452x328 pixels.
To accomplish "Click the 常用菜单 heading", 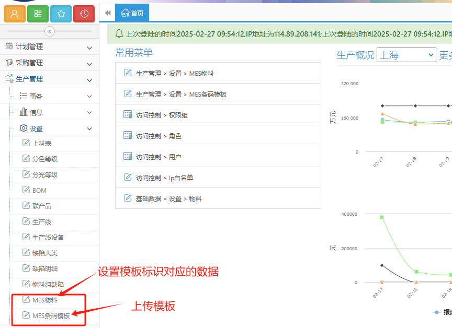I will coord(134,53).
